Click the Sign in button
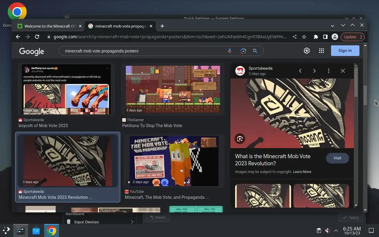 click(x=345, y=51)
